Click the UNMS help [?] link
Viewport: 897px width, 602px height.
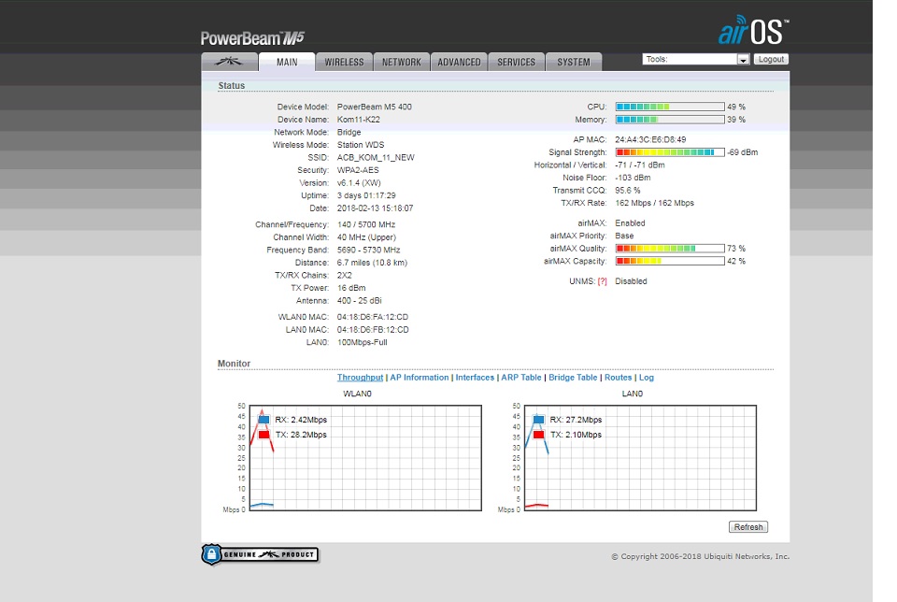click(x=603, y=281)
